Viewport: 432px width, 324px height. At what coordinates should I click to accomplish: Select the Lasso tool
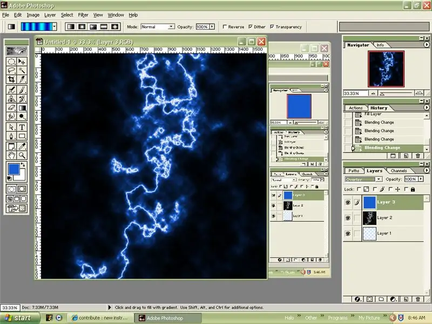[11, 71]
